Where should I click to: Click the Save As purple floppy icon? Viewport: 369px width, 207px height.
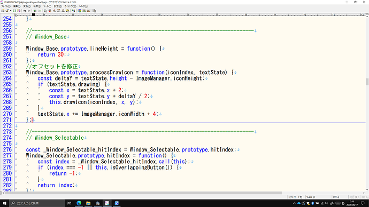19,11
